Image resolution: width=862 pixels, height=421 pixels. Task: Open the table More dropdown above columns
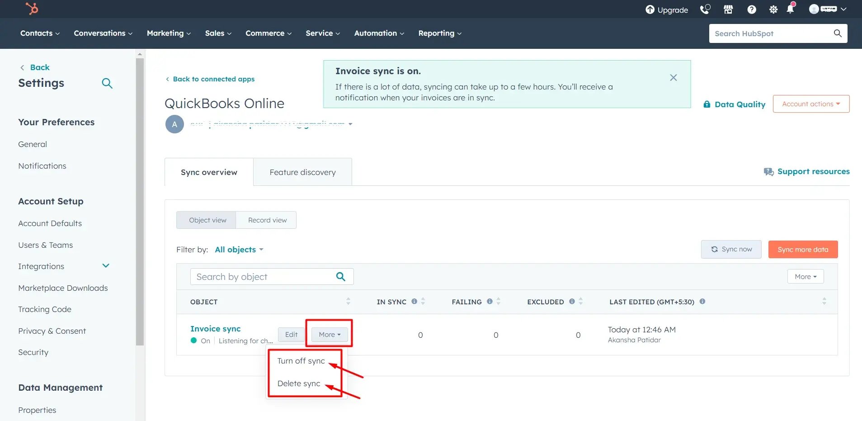tap(805, 277)
